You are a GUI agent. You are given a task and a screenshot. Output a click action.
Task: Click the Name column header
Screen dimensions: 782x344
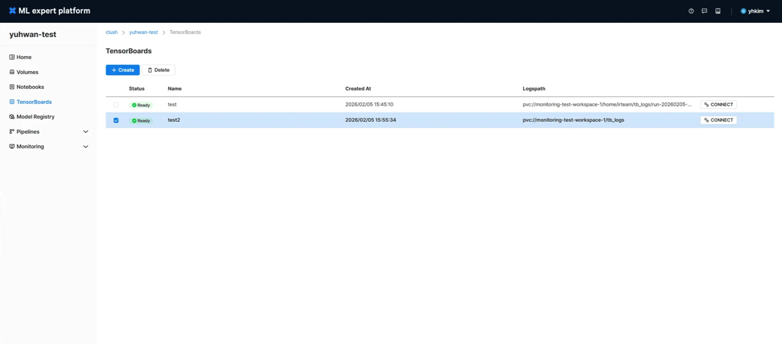175,89
